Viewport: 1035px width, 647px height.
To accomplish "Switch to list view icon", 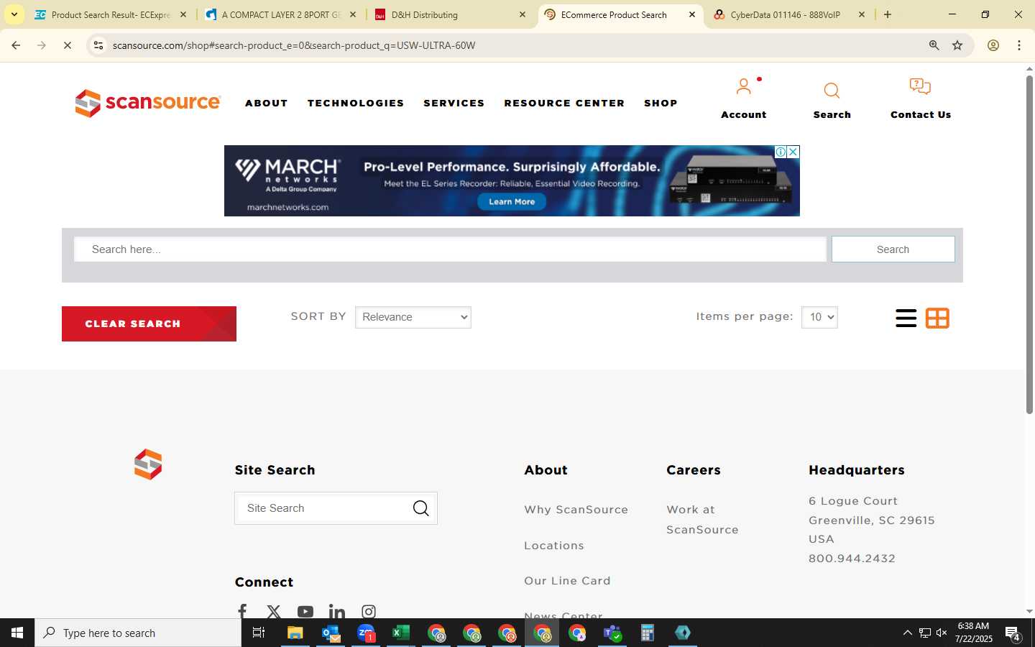I will tap(906, 318).
